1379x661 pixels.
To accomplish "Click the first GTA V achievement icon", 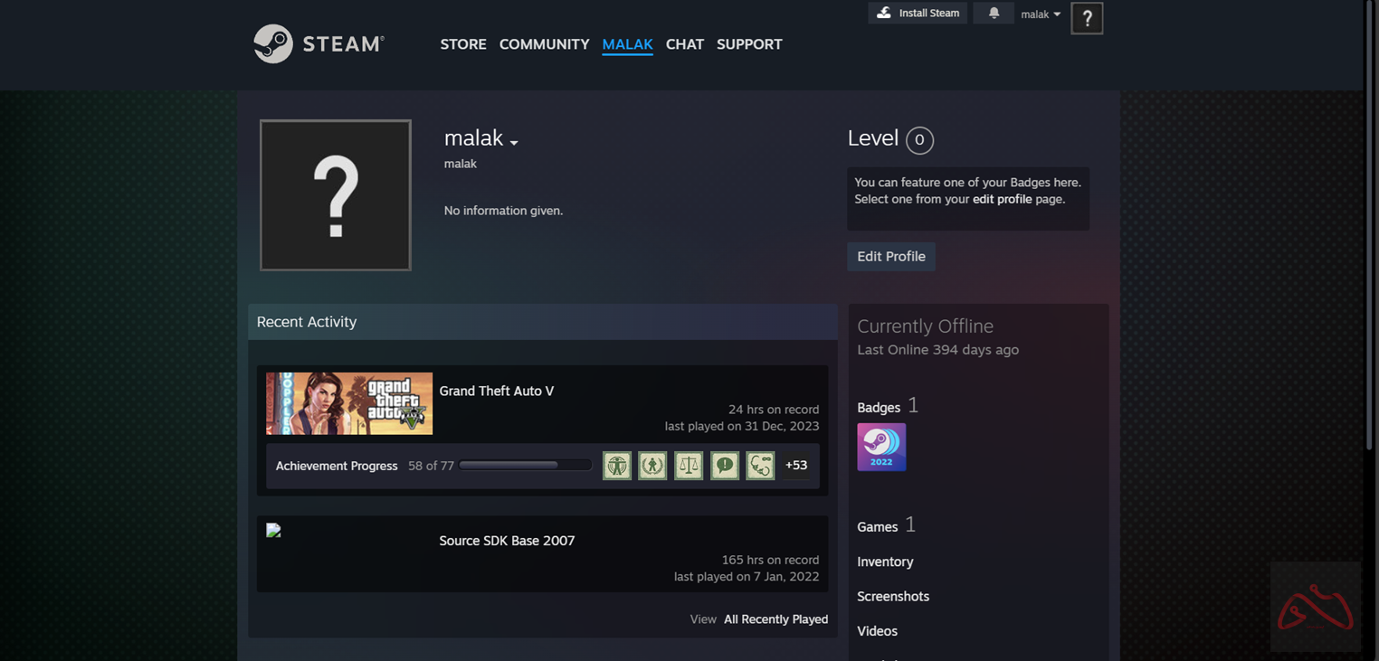I will (617, 466).
